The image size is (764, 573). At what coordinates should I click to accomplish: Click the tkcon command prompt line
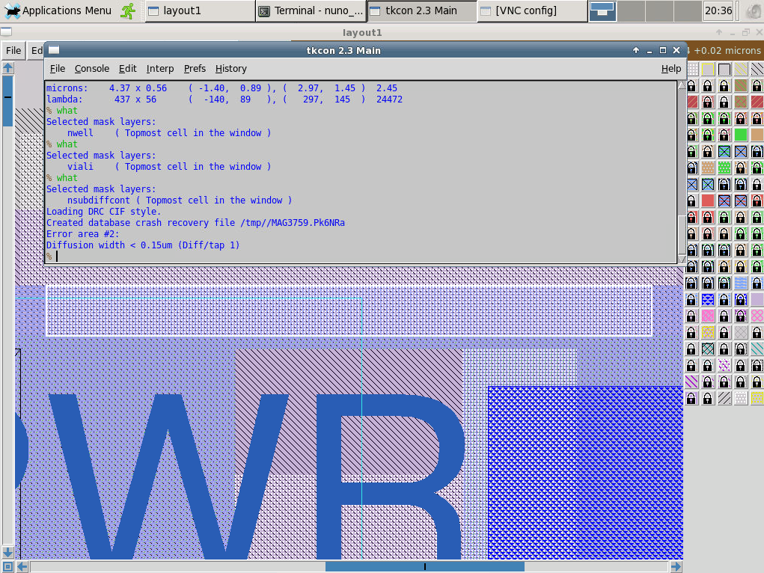[x=361, y=257]
